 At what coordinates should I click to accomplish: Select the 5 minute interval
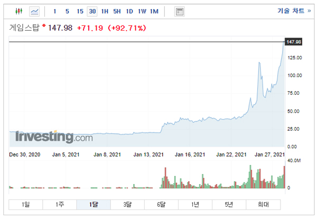coord(67,11)
